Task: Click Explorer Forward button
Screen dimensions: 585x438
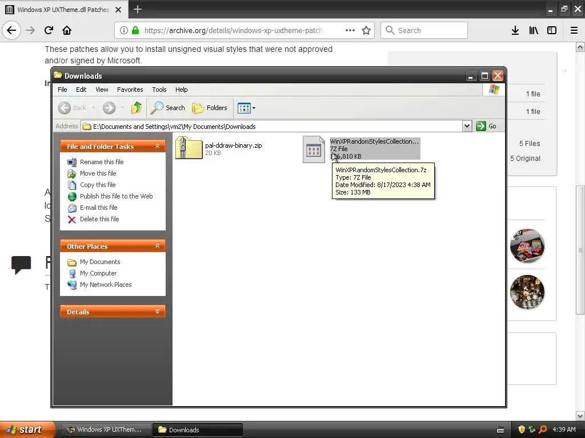Action: (109, 108)
